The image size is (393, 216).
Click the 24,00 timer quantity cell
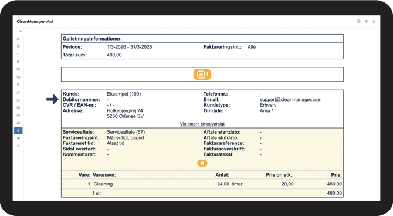click(x=229, y=184)
